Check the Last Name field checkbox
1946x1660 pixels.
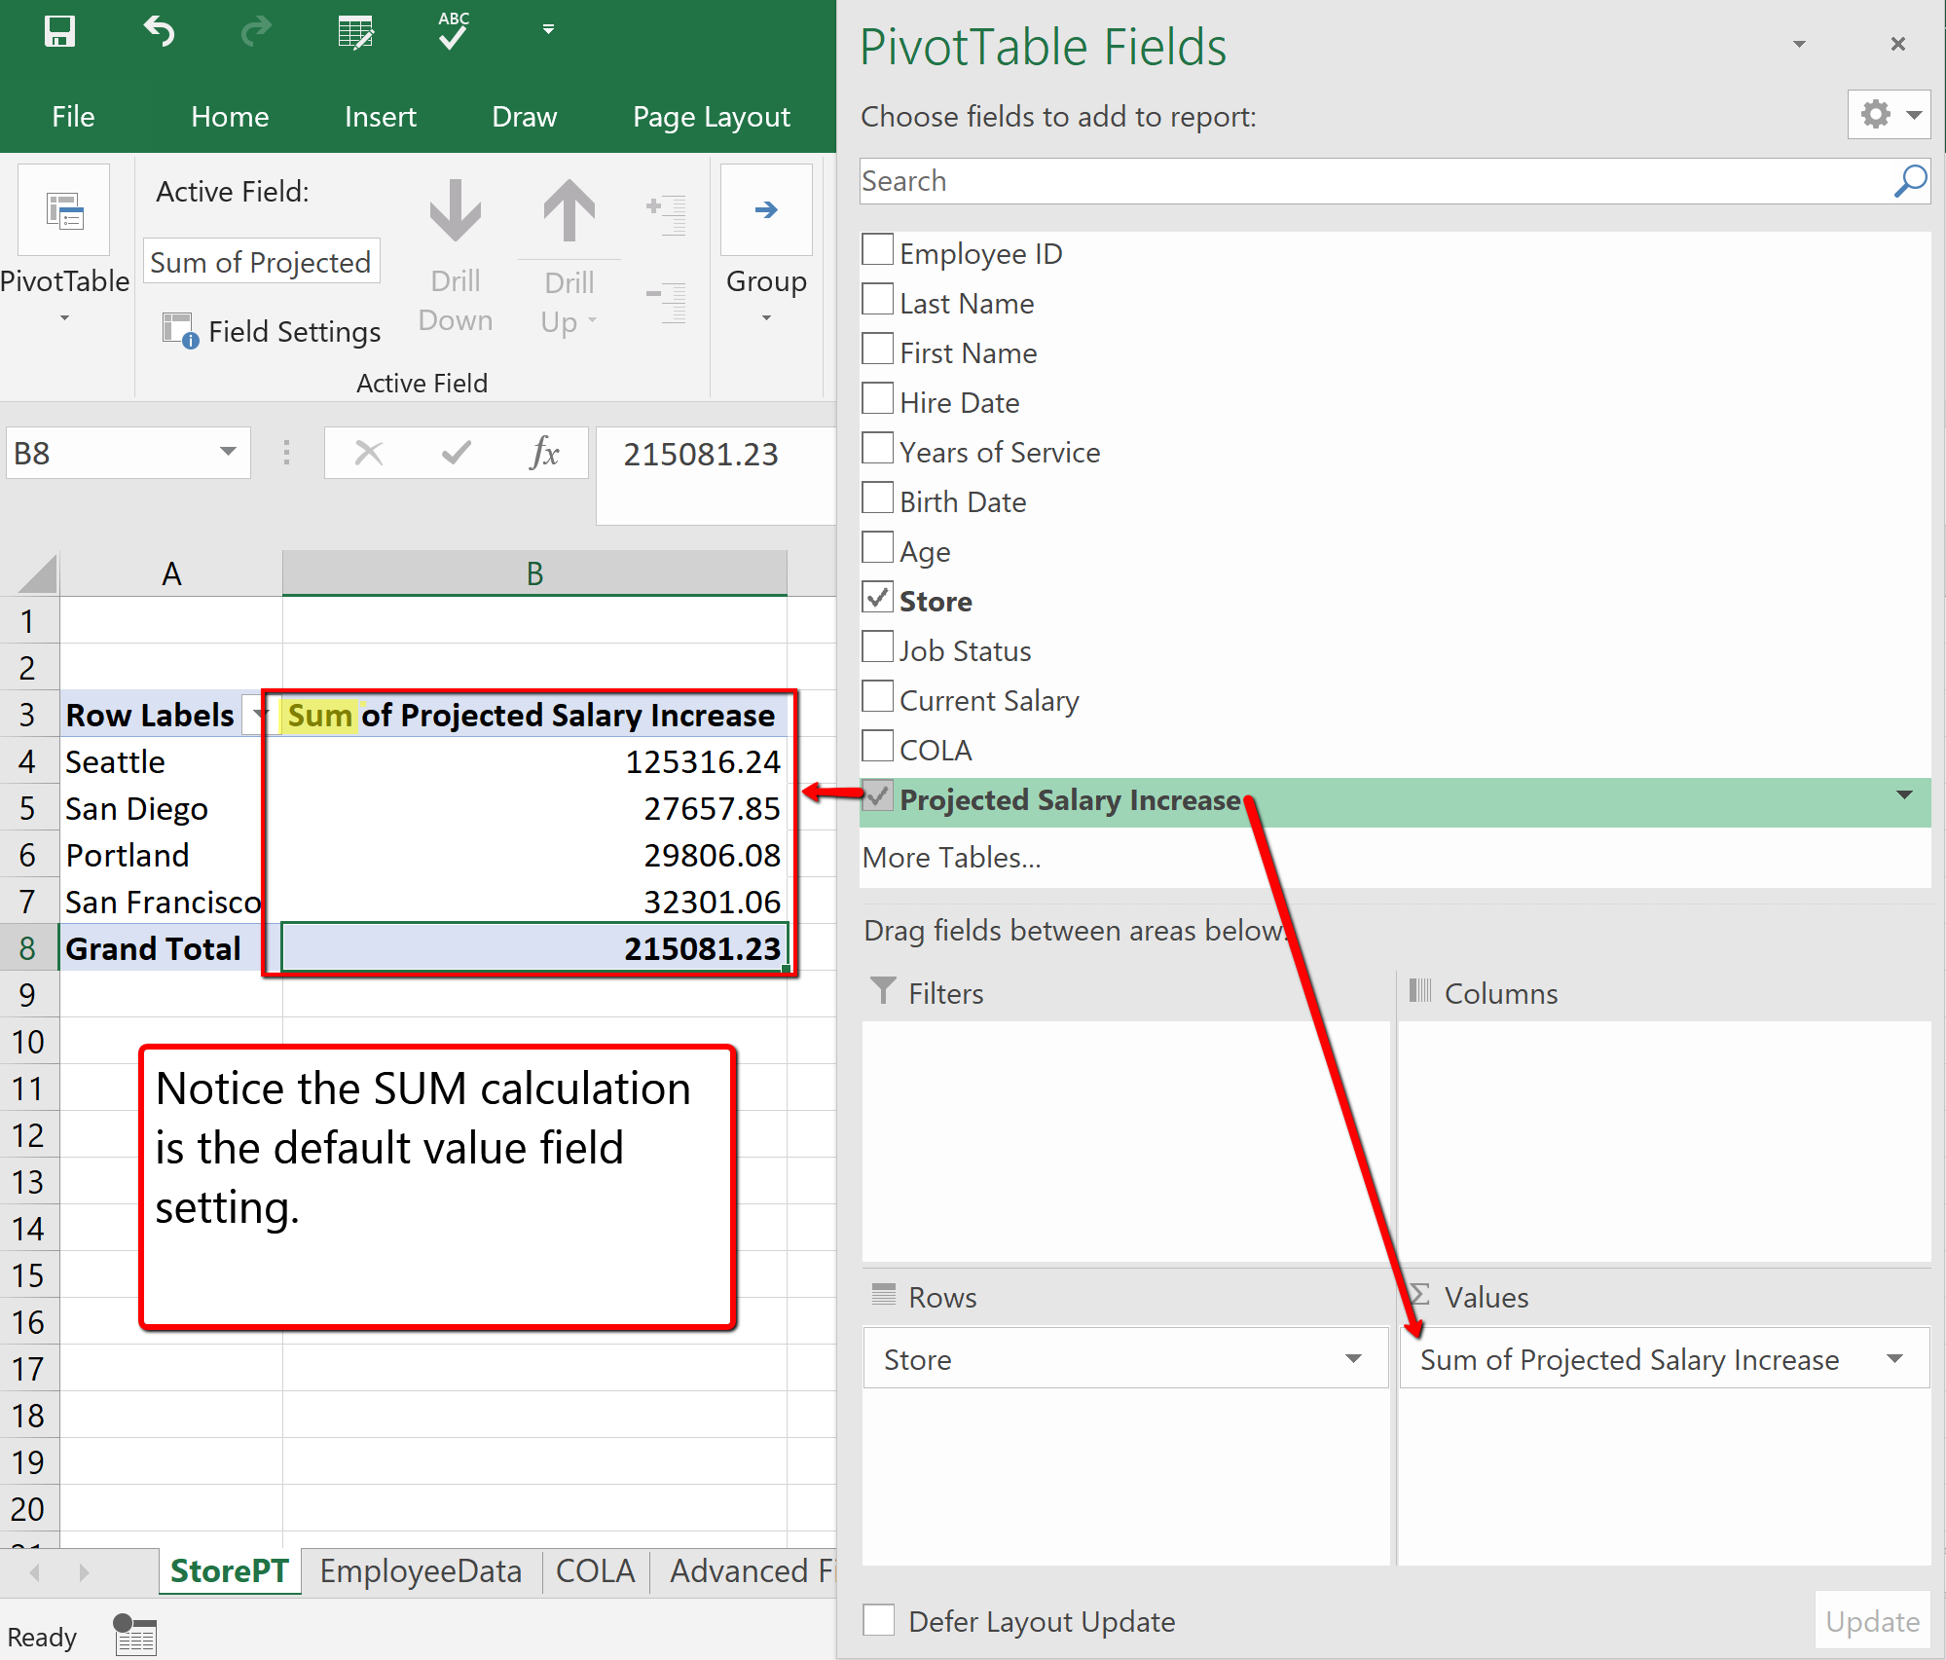[x=878, y=299]
